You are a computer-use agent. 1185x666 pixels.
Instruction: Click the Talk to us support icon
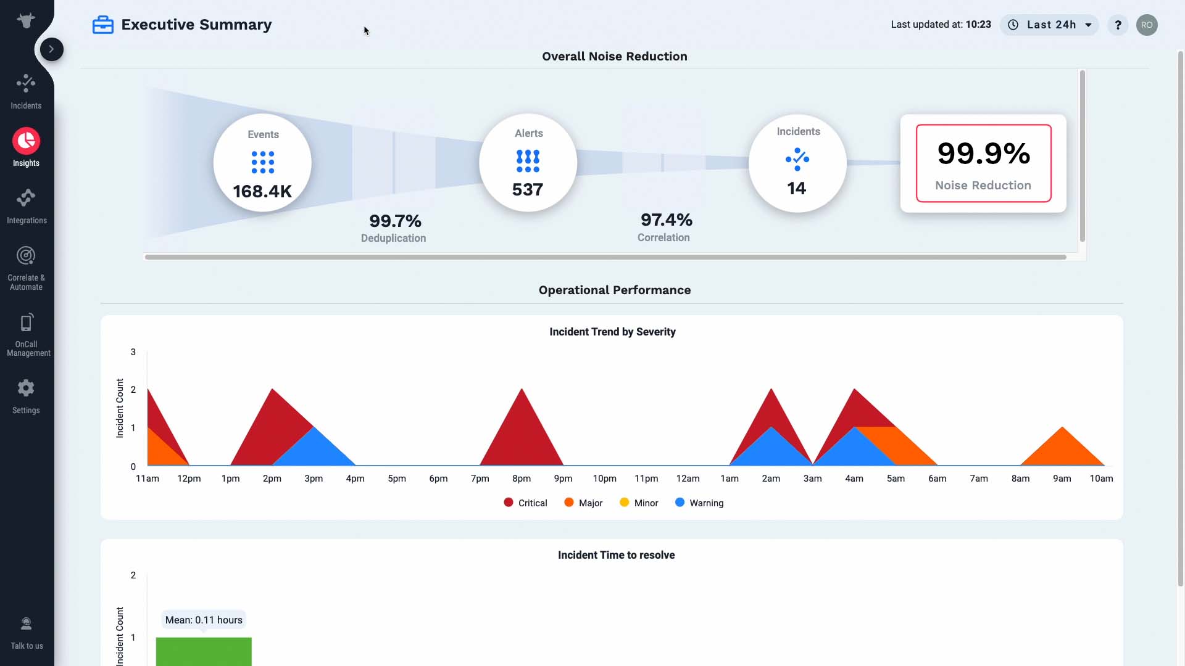[x=26, y=624]
